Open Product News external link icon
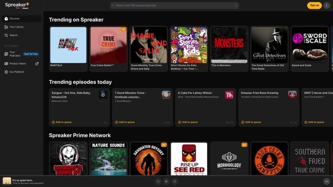The image size is (333, 187). 37,64
